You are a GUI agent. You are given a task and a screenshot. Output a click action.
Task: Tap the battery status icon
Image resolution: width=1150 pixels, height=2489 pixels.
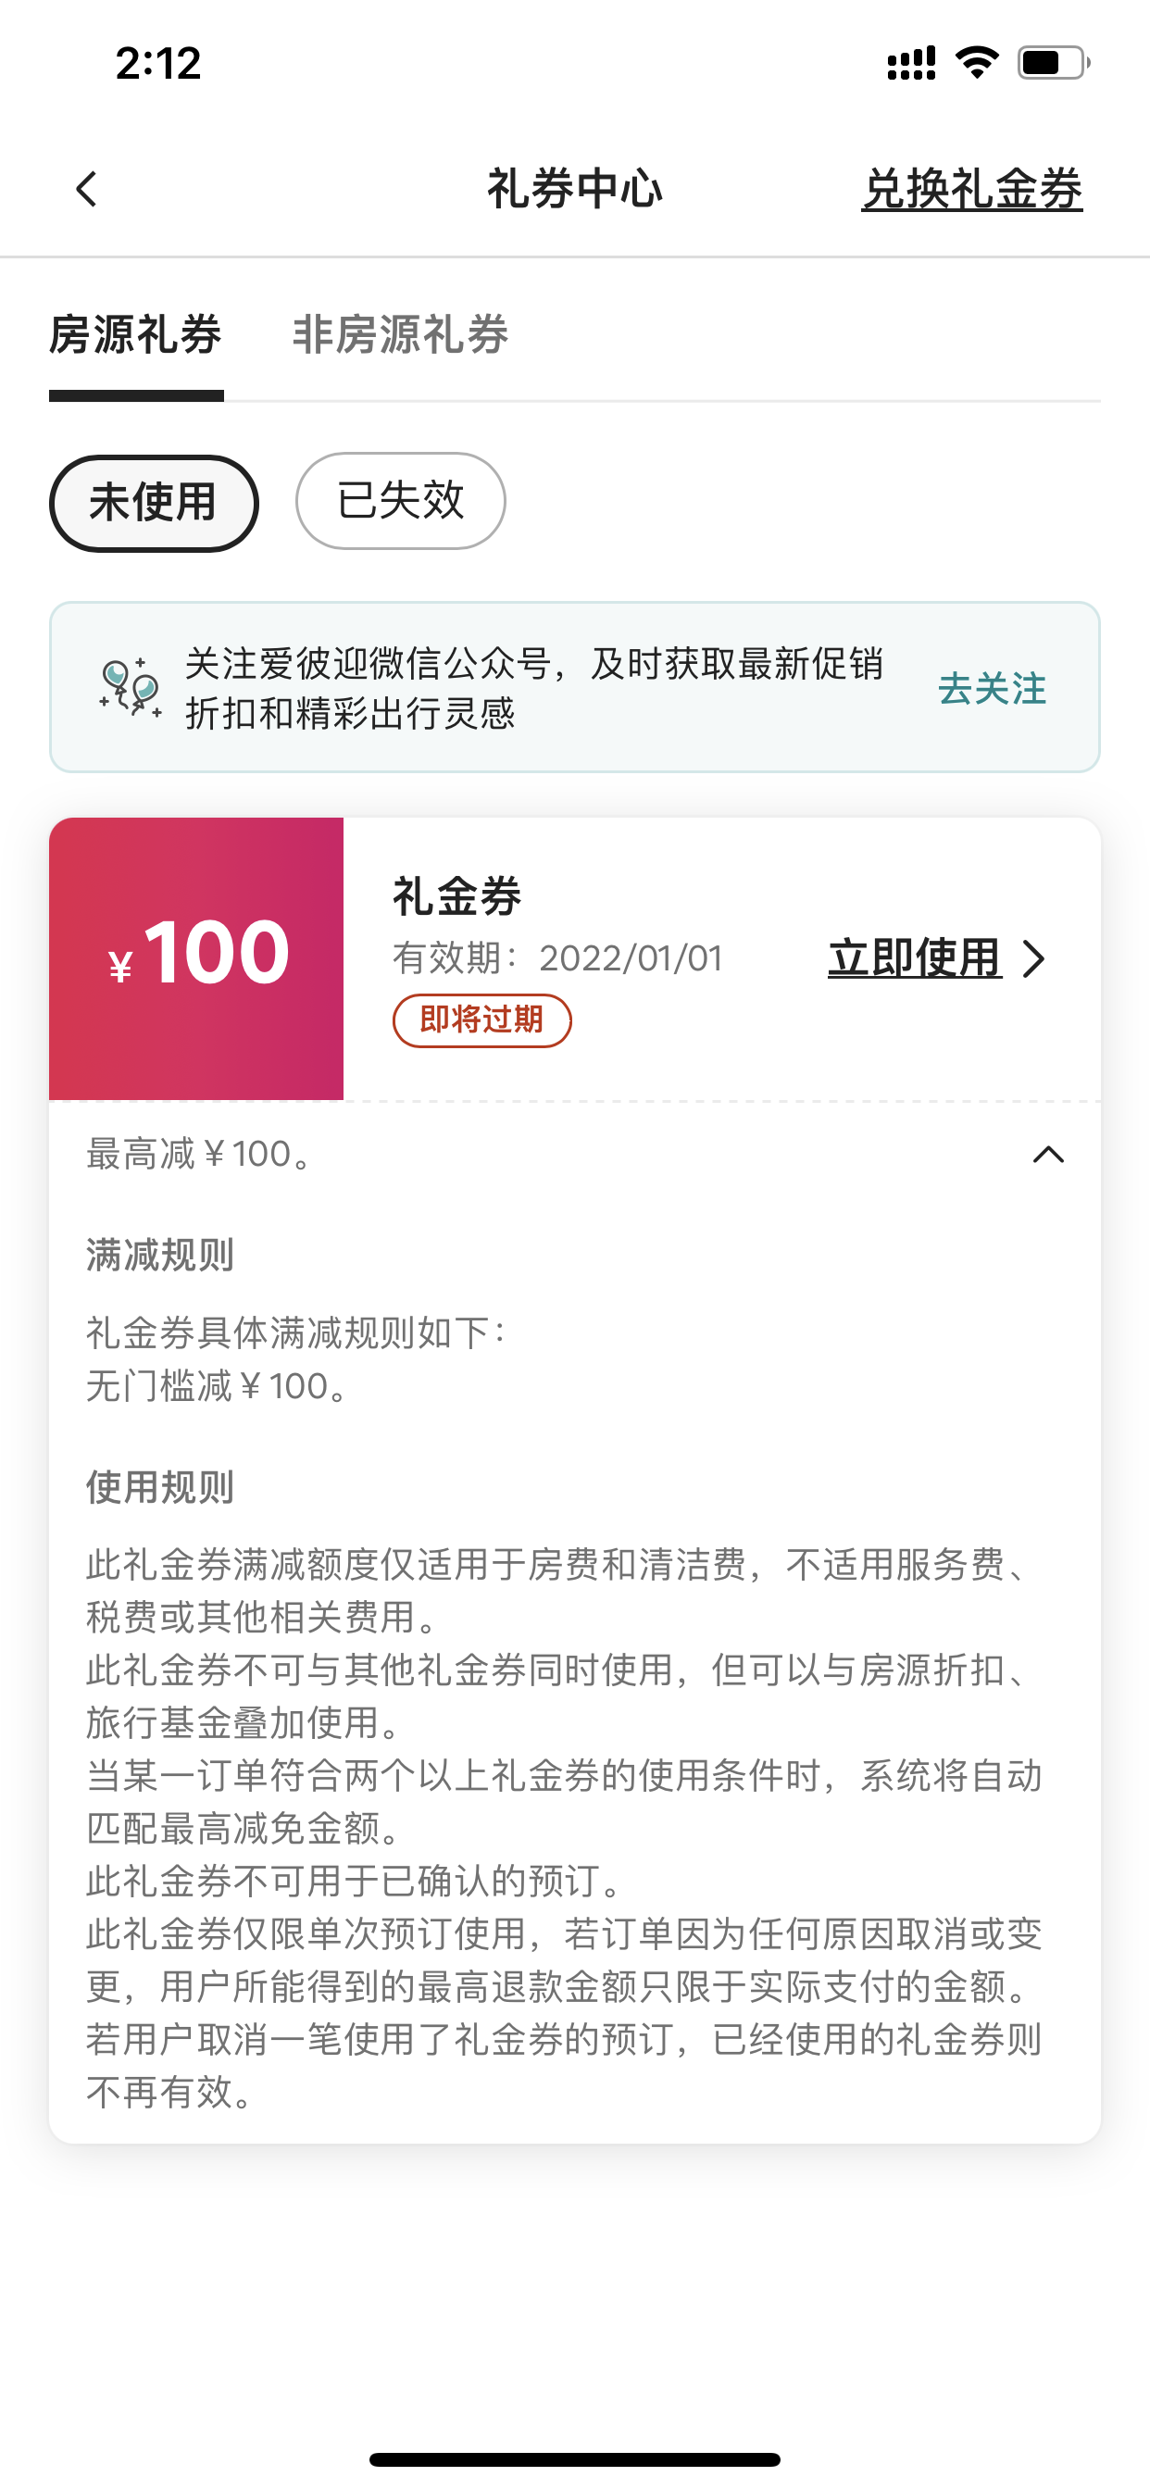point(1053,63)
